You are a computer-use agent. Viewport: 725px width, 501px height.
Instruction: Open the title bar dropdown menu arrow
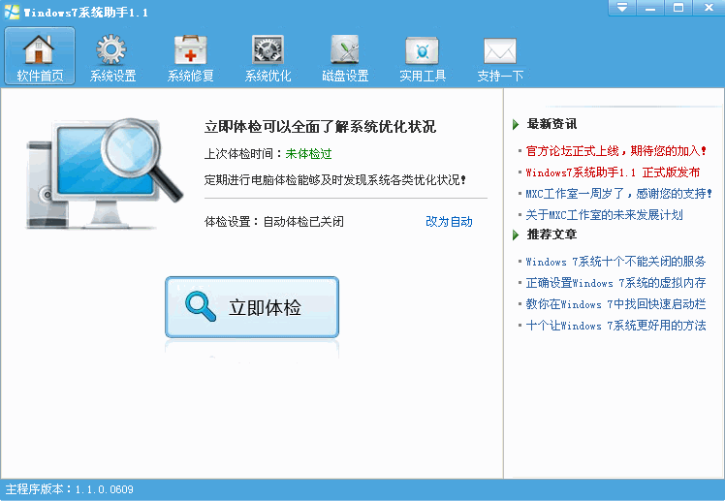pos(622,8)
